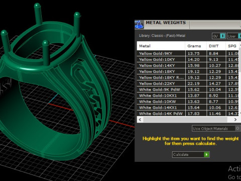Sort by the DWT column header
This screenshot has width=241, height=181.
tap(216, 46)
